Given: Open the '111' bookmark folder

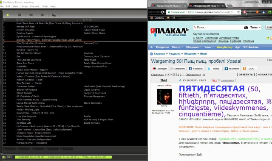Looking at the screenshot, I should click(171, 18).
